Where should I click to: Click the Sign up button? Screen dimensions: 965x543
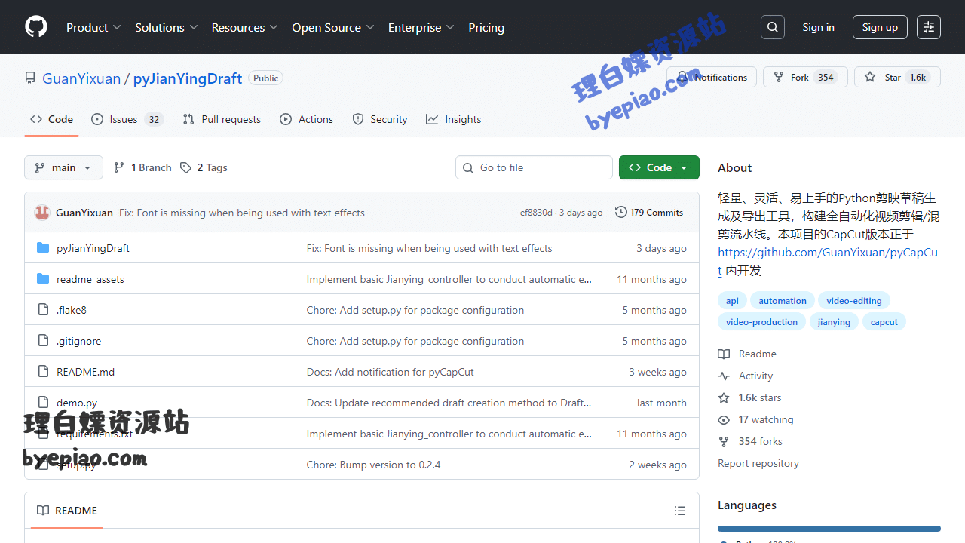[880, 27]
